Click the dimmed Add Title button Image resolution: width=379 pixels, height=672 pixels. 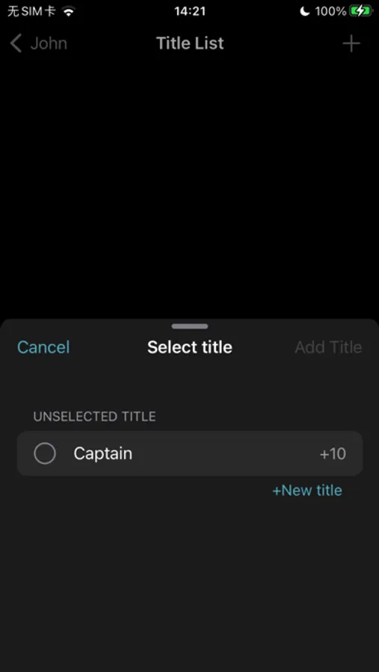328,347
